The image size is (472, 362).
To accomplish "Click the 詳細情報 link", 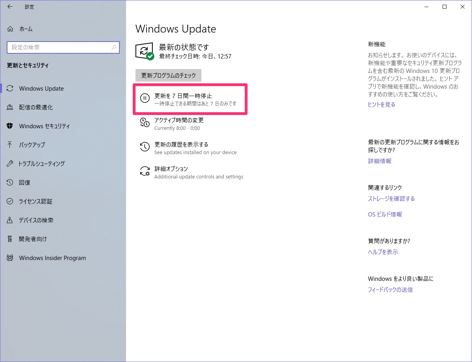I will (379, 161).
